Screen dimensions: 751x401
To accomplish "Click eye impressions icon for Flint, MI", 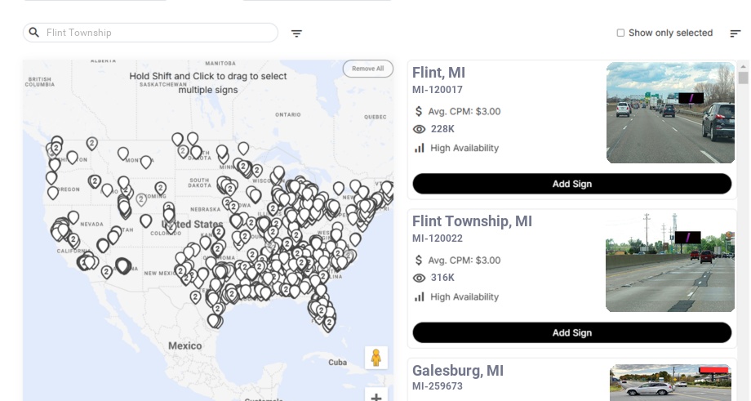I will pos(420,129).
